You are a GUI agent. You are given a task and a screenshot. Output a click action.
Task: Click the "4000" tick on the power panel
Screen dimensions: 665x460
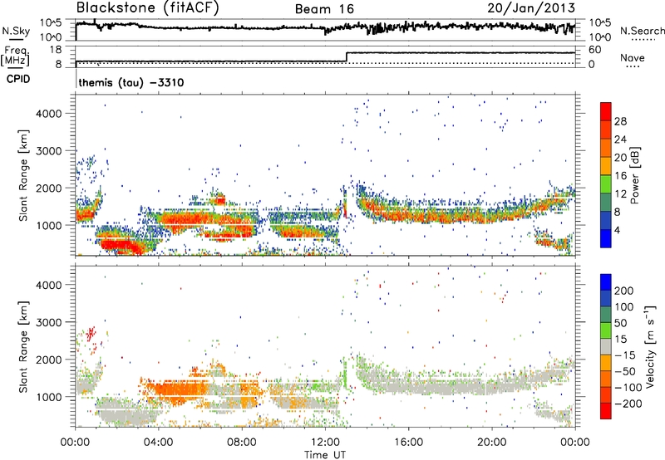click(48, 114)
